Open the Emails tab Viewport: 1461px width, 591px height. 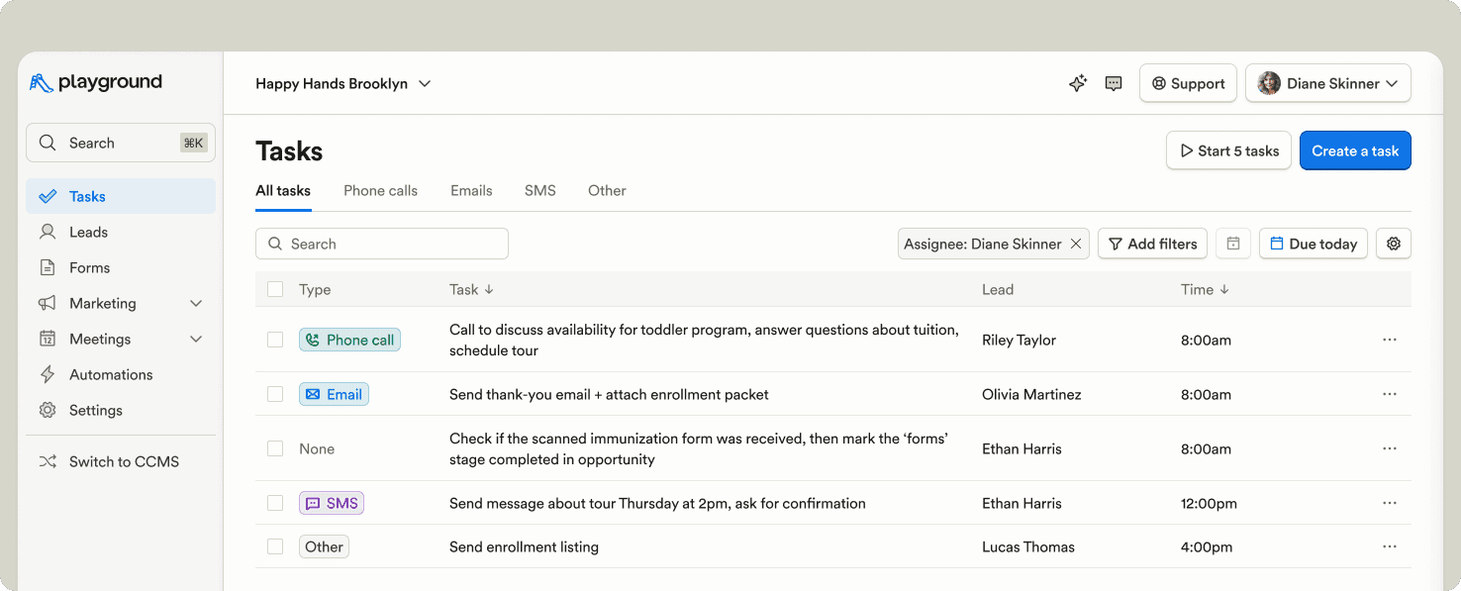click(x=471, y=190)
